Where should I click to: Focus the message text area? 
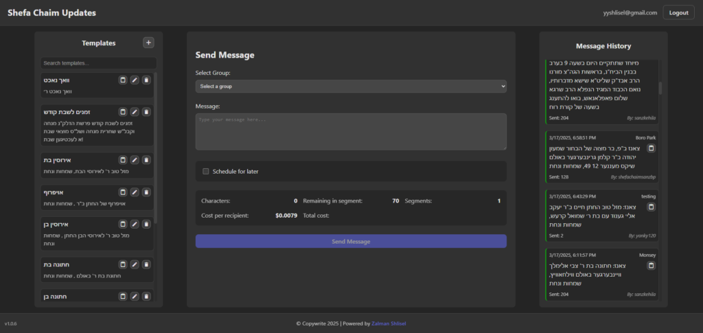click(351, 131)
